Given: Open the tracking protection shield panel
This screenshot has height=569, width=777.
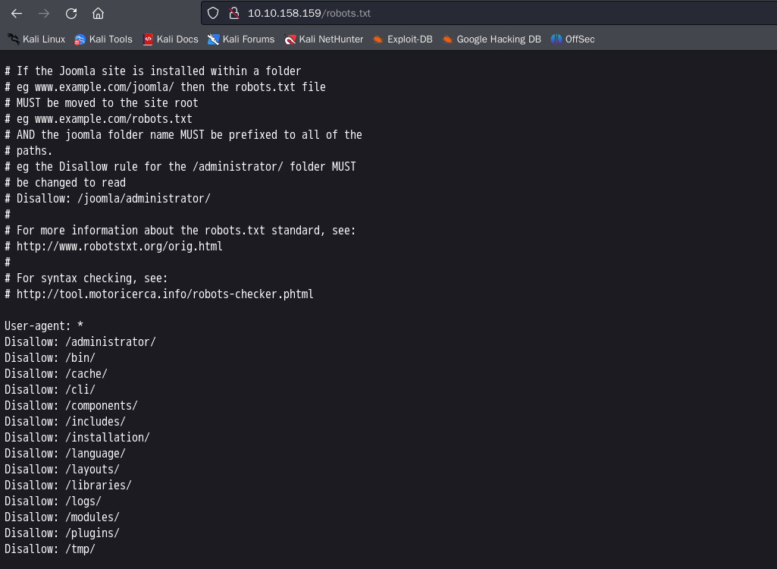Looking at the screenshot, I should pyautogui.click(x=213, y=14).
